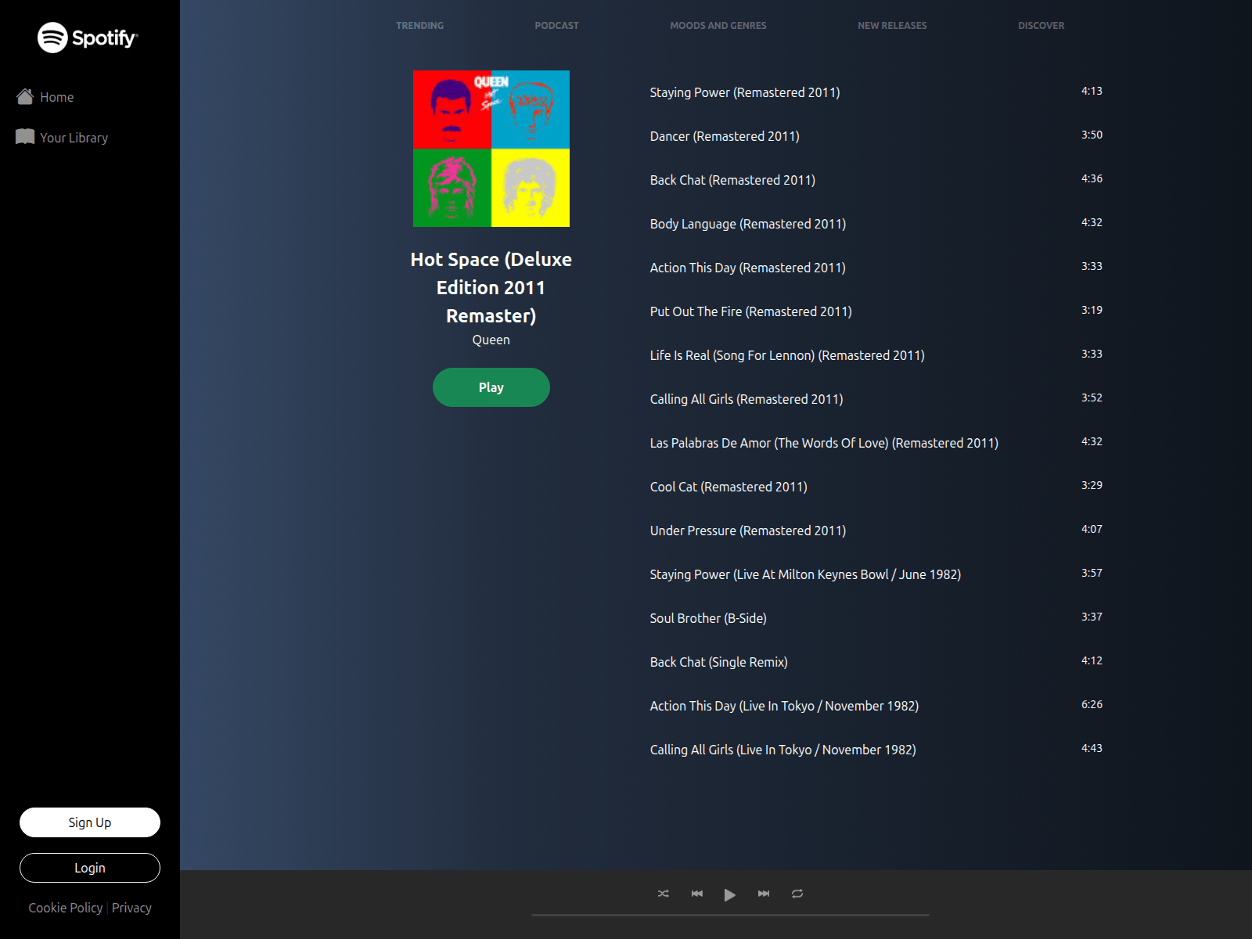The image size is (1252, 939).
Task: Select Cool Cat (Remastered 2011) track
Action: coord(729,487)
